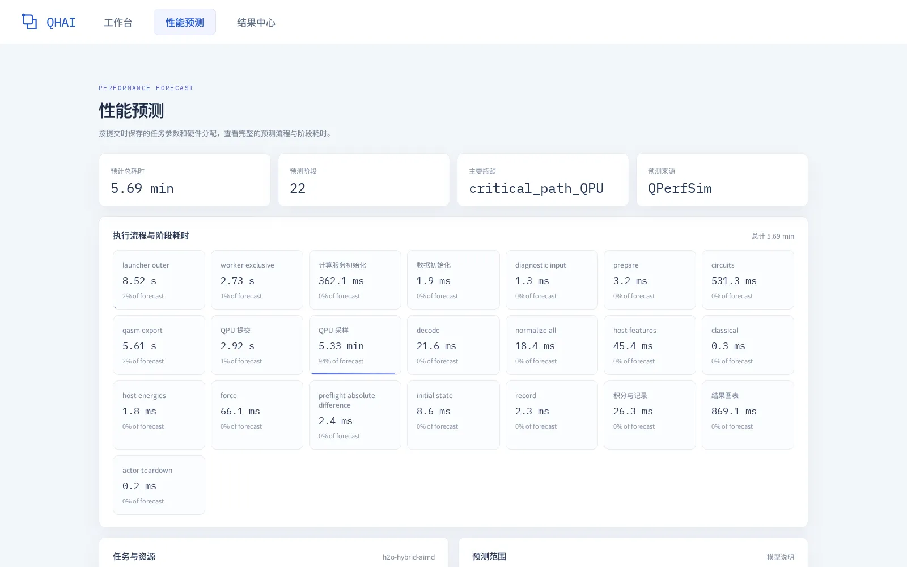Select the launcher outer stage card

pos(159,280)
